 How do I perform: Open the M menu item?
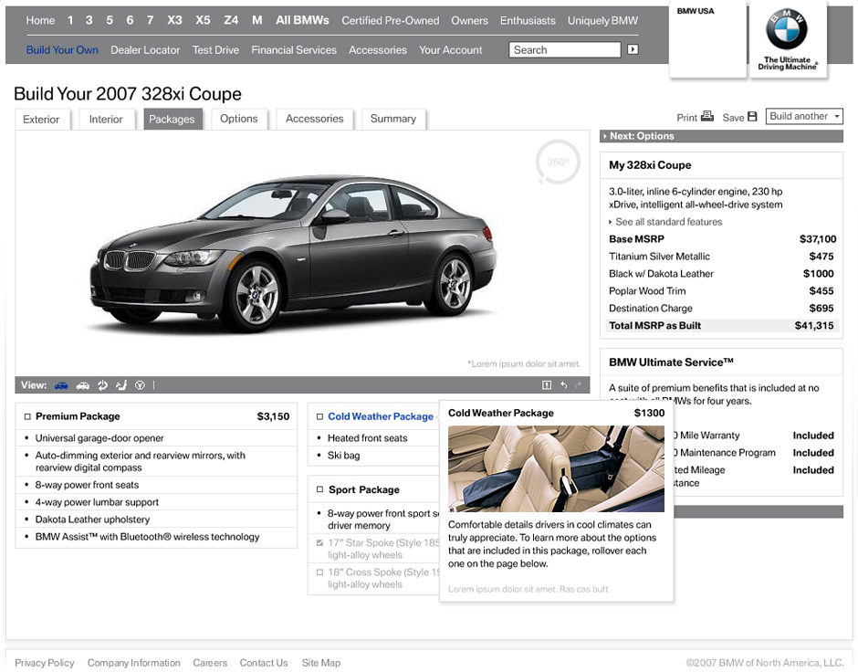coord(256,20)
